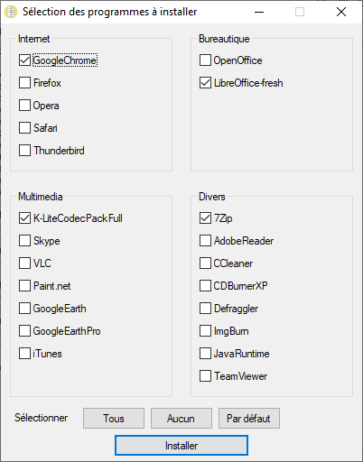This screenshot has height=462, width=363.
Task: Check the iTunes checkbox
Action: [x=24, y=354]
